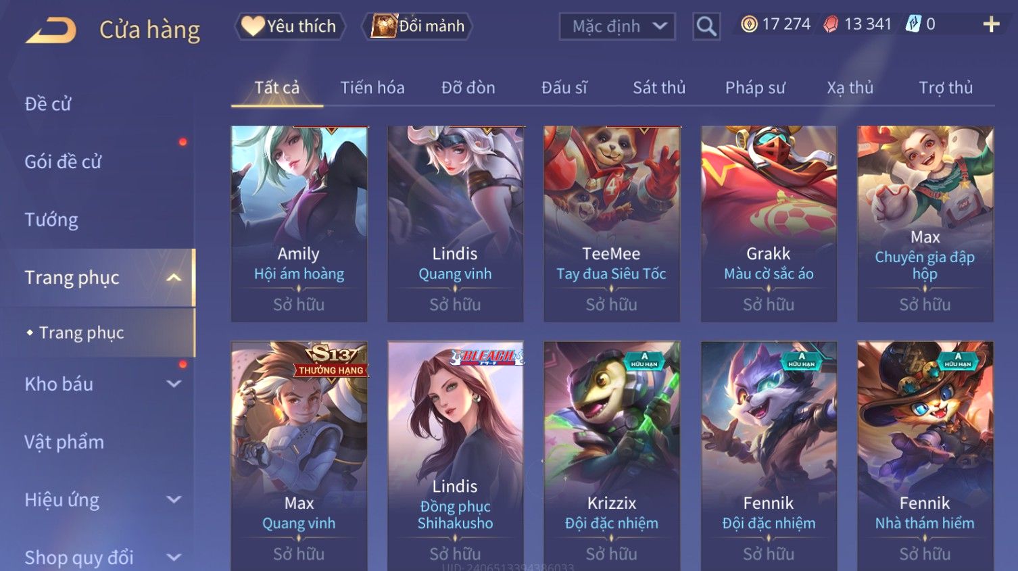Screen dimensions: 1018x571
Task: Open Gói đề cử in sidebar
Action: point(63,162)
